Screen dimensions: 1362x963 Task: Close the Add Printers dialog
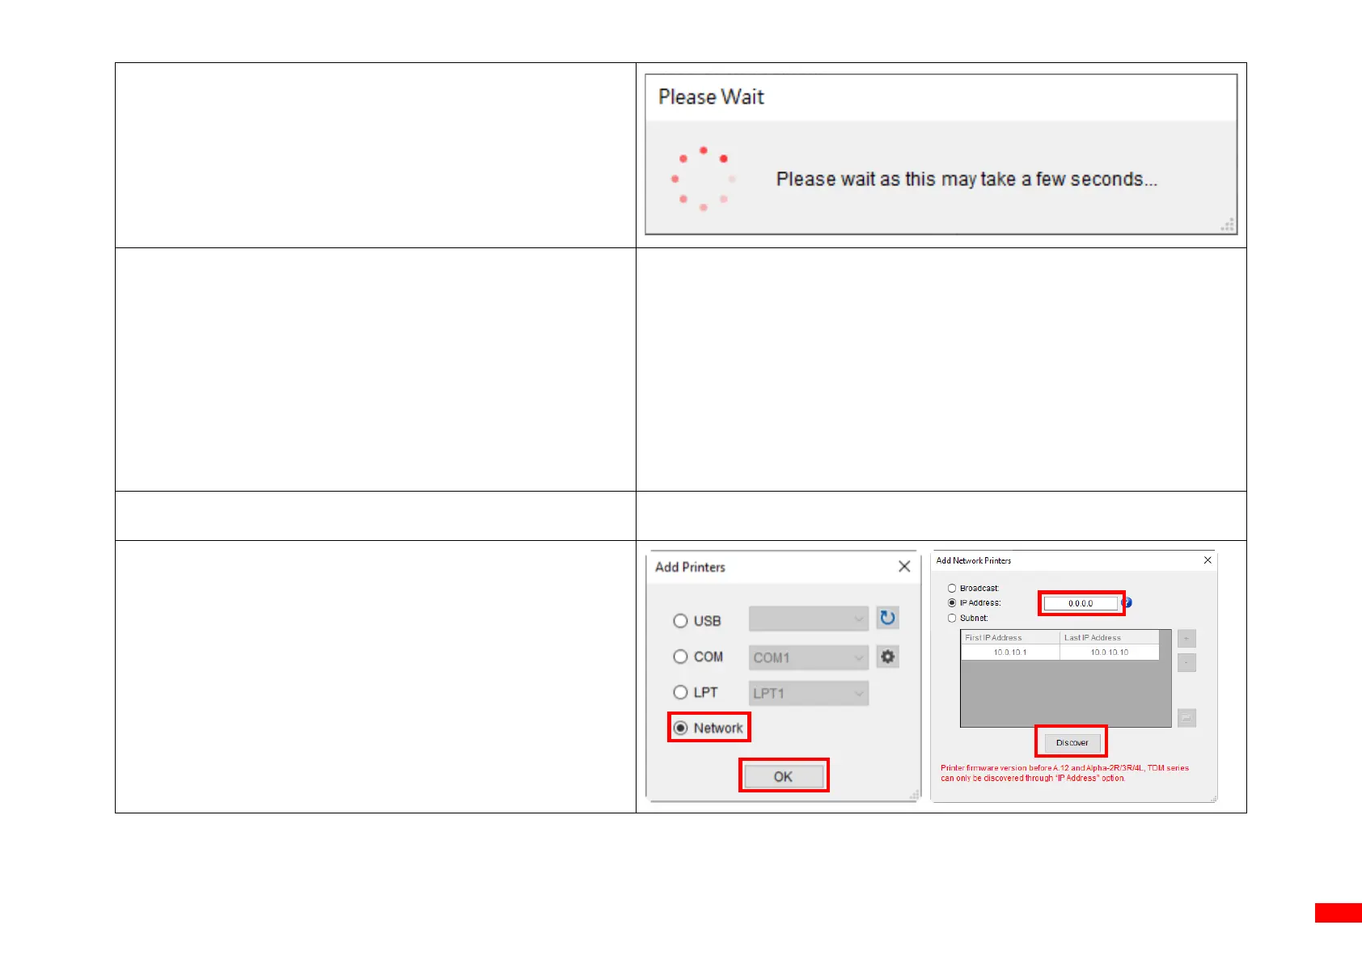[x=904, y=567]
